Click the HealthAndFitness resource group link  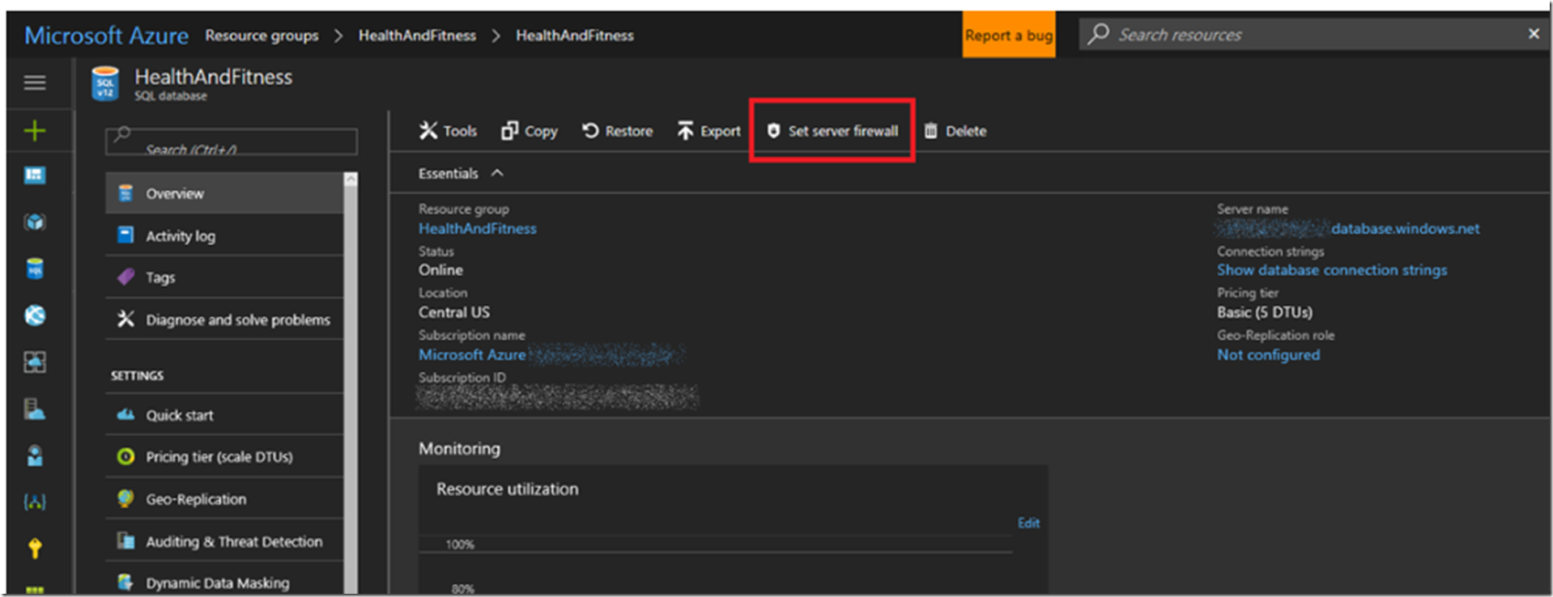[x=477, y=229]
